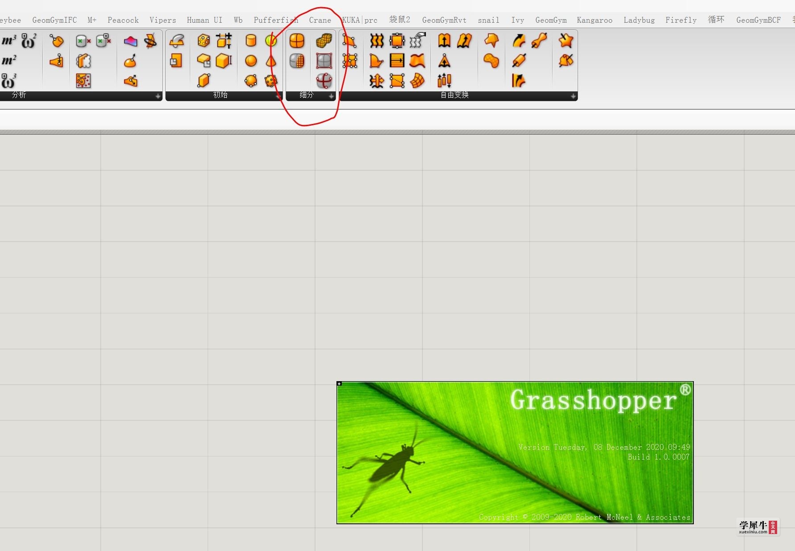Choose the Fragment Patch icon

pos(492,41)
